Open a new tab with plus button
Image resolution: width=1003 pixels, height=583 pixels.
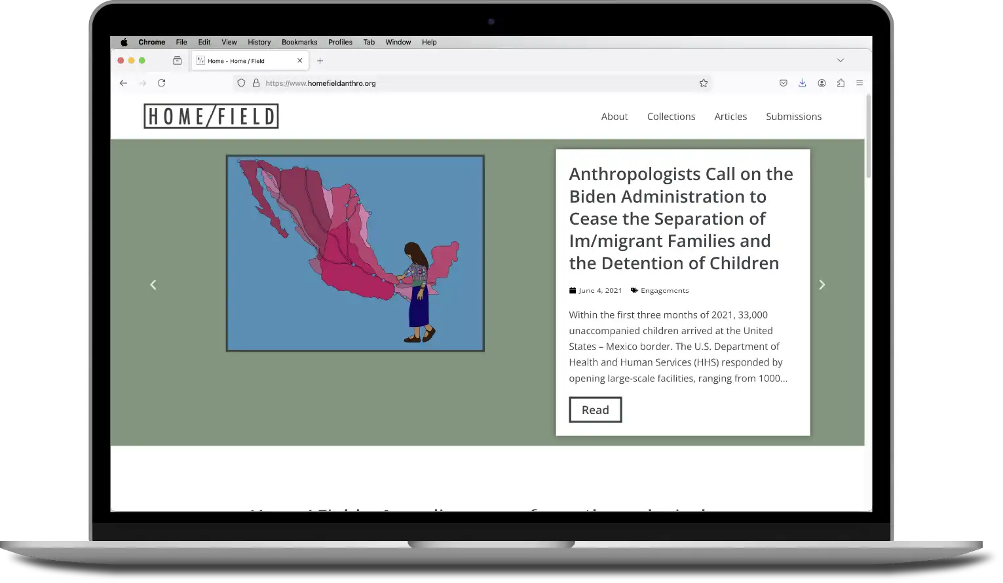[x=320, y=61]
